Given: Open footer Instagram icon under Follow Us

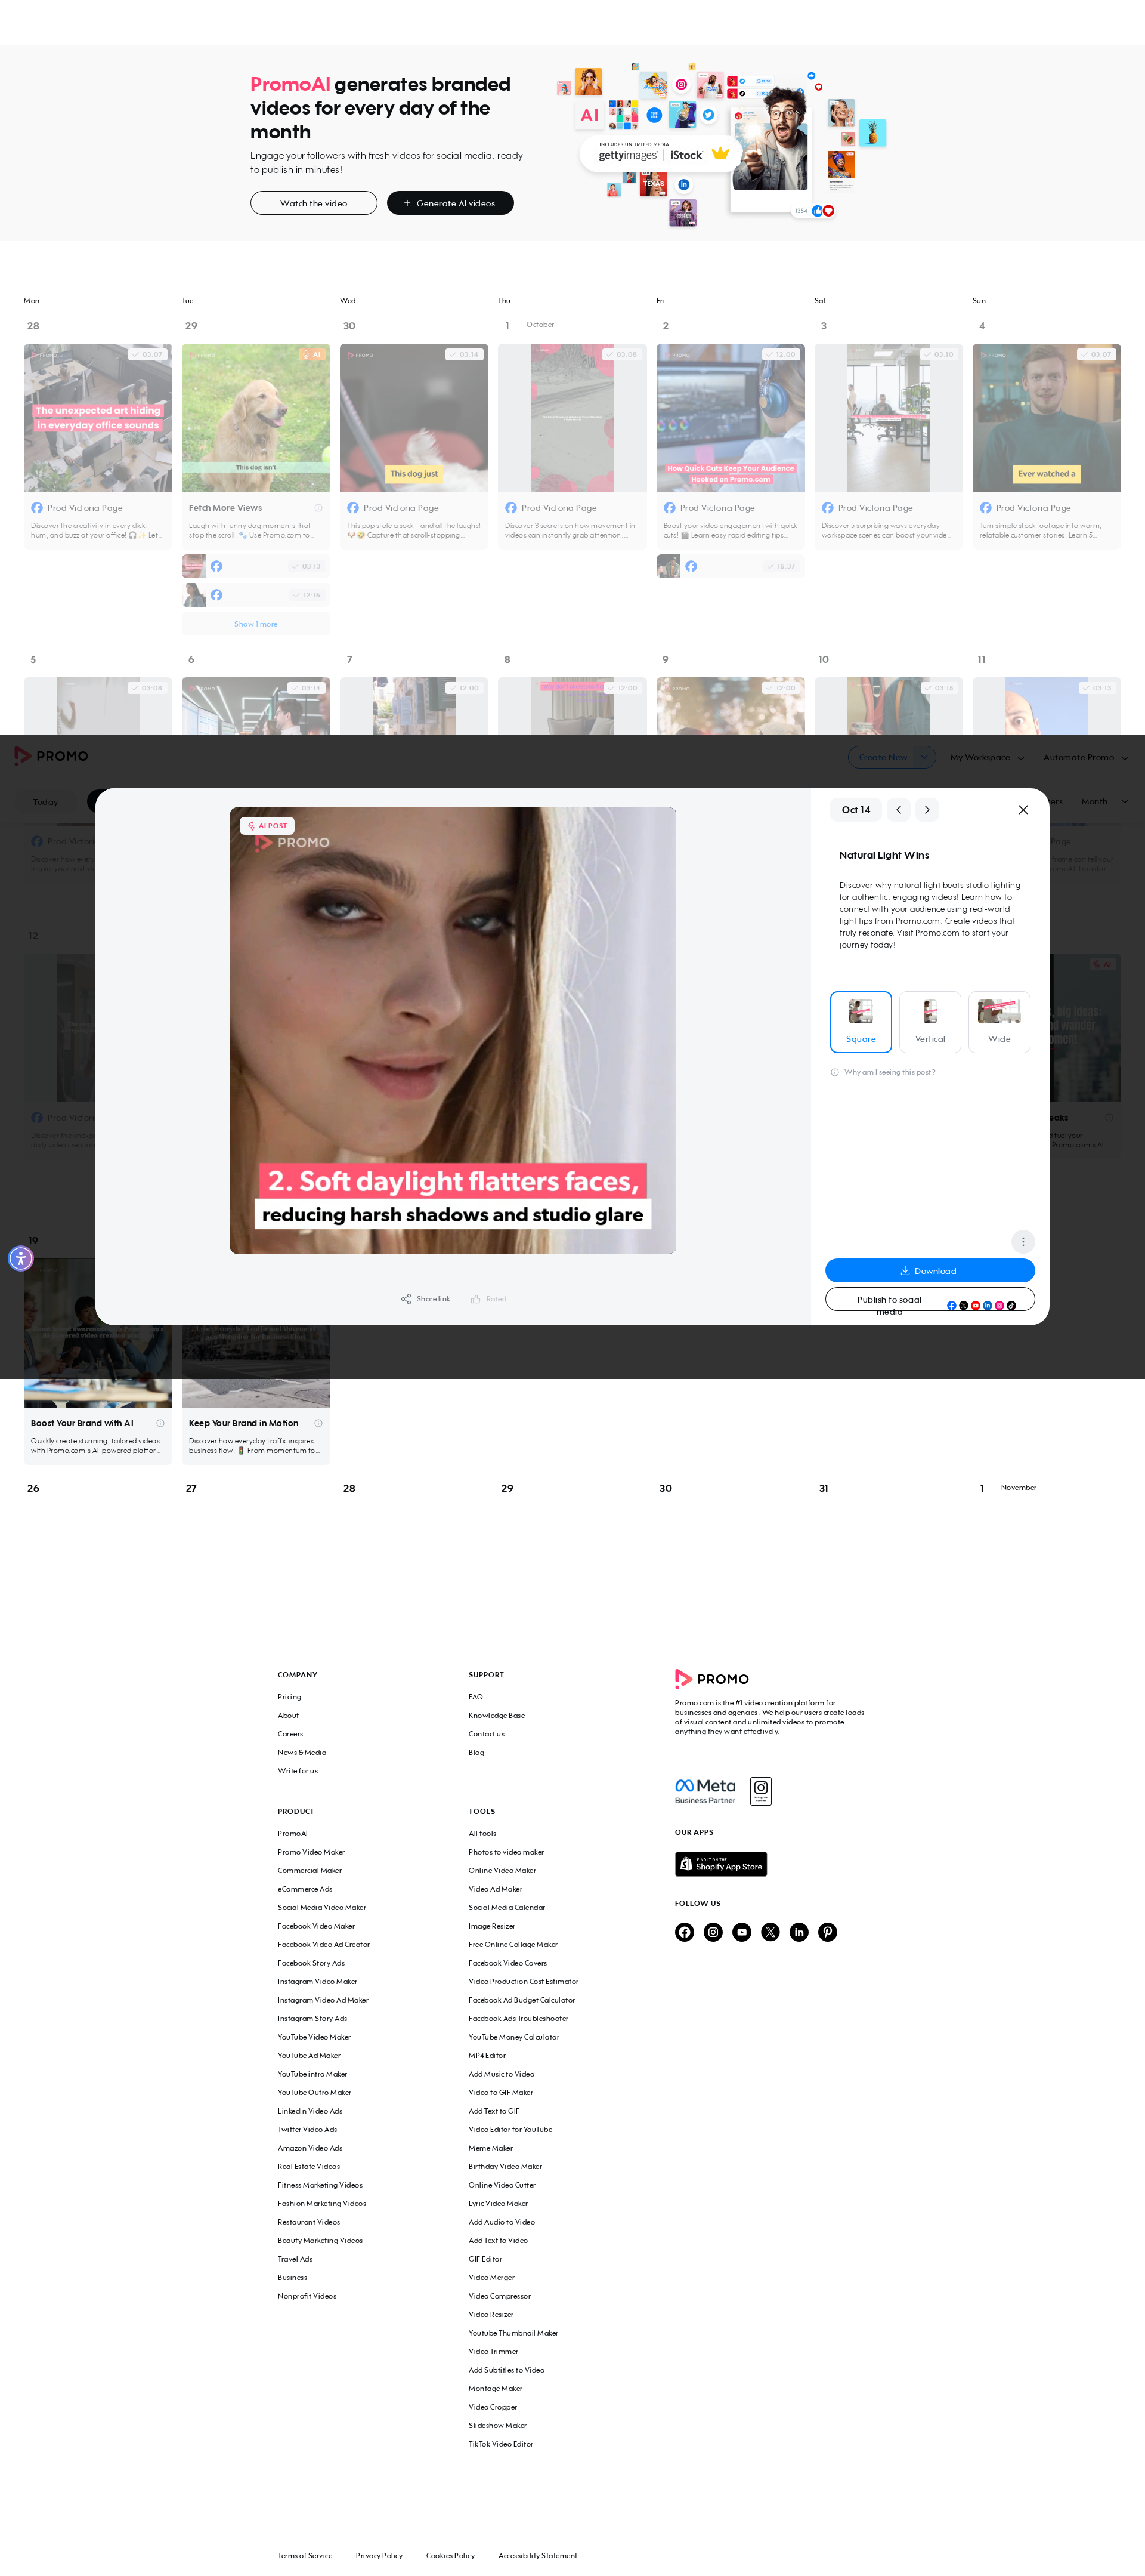Looking at the screenshot, I should [713, 1932].
